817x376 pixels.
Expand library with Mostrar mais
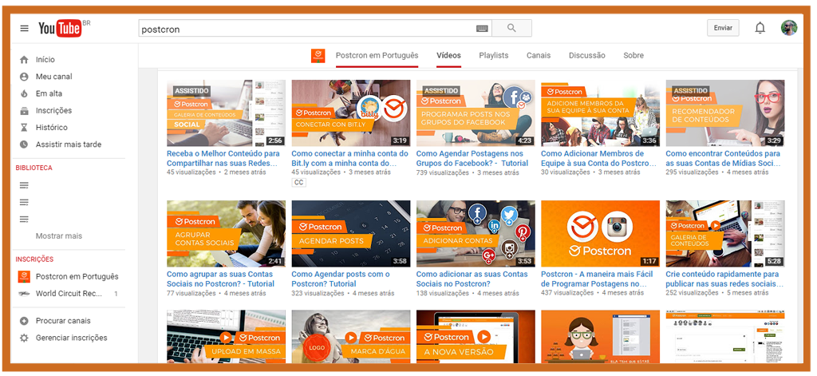coord(58,236)
